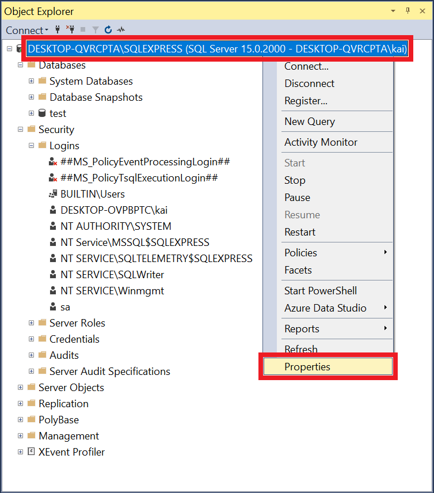Click the Refresh arrow icon in toolbar
Screen dimensions: 434x493
(x=108, y=29)
